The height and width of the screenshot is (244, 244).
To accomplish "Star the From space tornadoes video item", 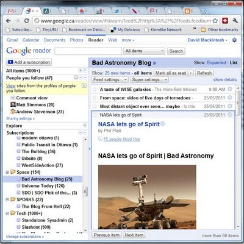I will click(x=95, y=98).
